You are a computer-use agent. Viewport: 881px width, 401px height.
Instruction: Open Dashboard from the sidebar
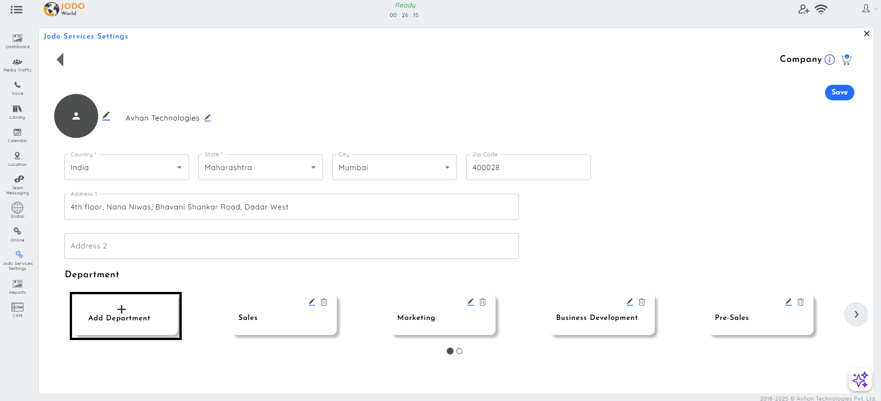tap(17, 41)
